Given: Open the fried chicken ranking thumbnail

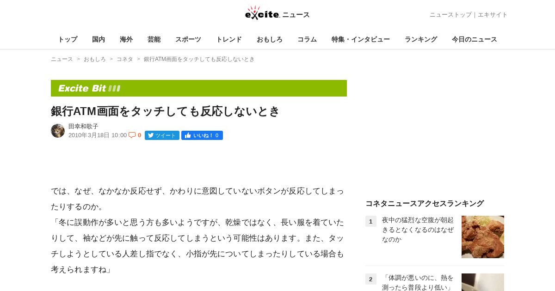Looking at the screenshot, I should point(483,237).
